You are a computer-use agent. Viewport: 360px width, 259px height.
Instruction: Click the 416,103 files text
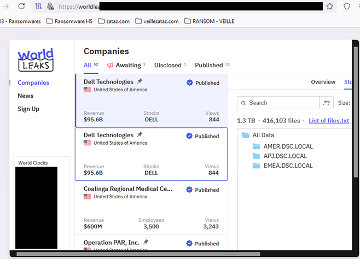pos(281,121)
